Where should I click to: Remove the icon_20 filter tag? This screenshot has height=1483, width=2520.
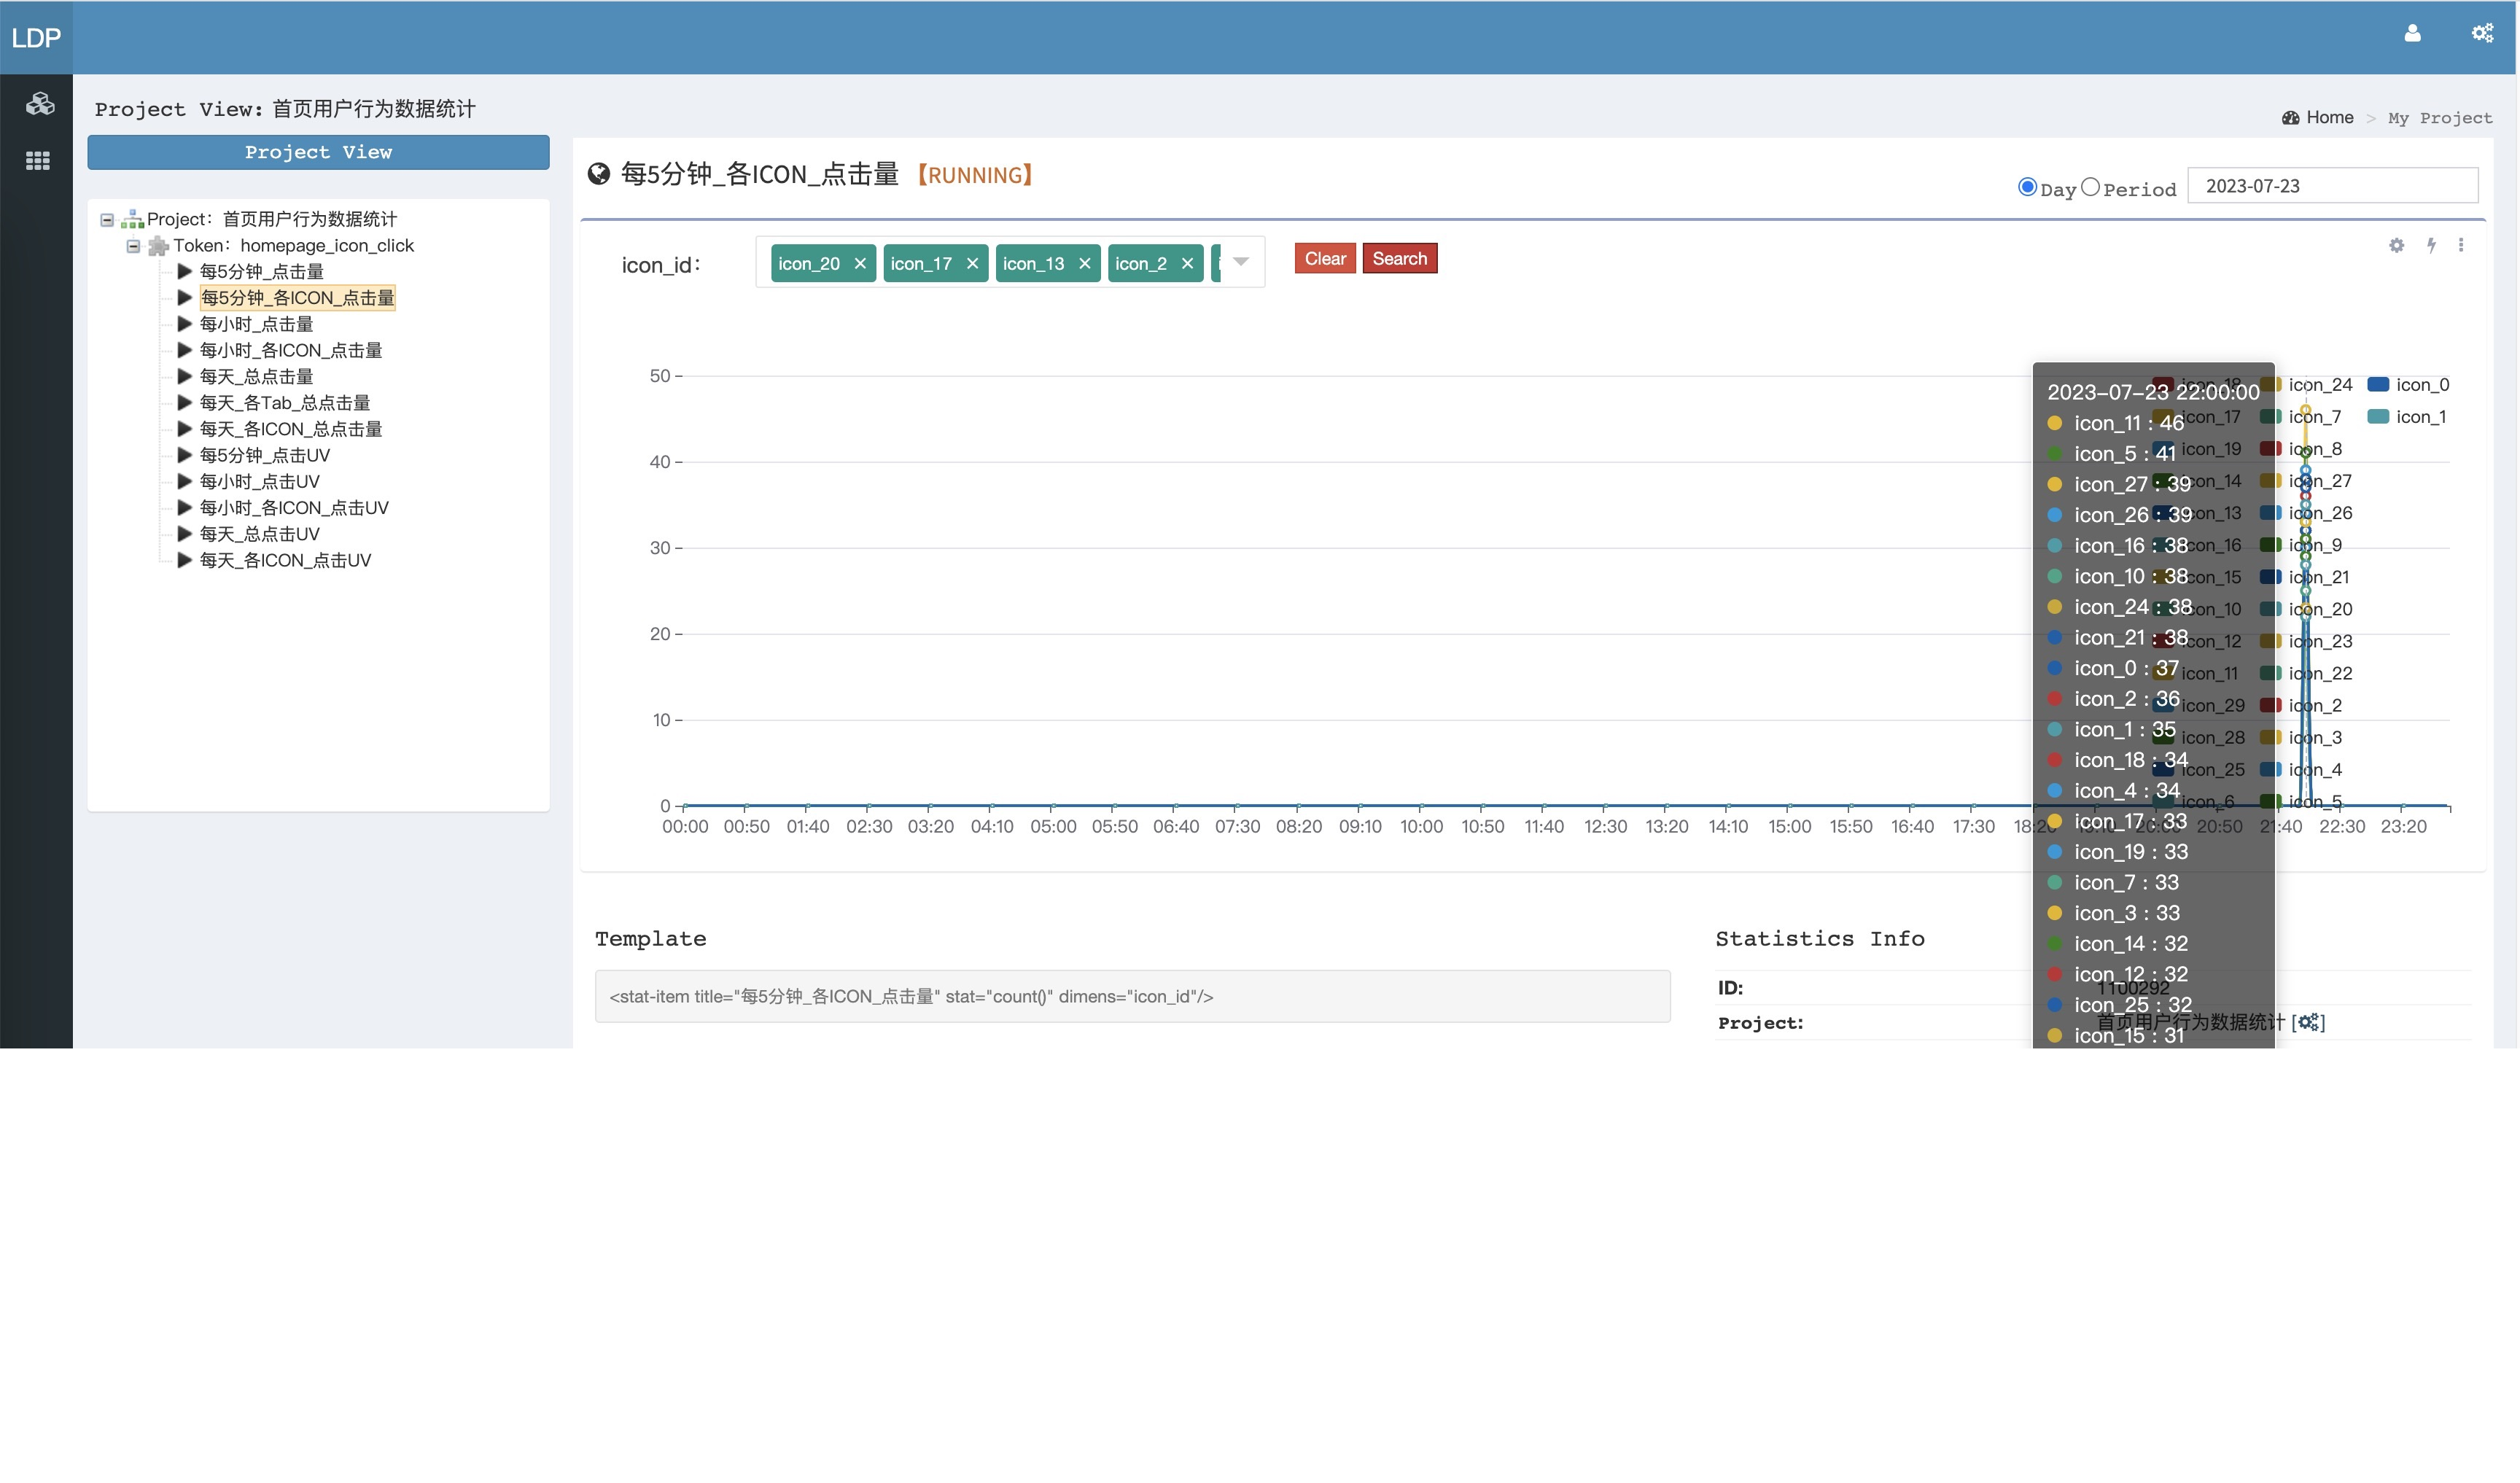pyautogui.click(x=859, y=264)
